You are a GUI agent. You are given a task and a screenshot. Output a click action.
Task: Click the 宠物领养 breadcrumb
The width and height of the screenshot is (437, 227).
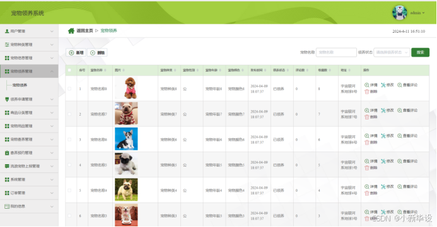[x=108, y=31]
